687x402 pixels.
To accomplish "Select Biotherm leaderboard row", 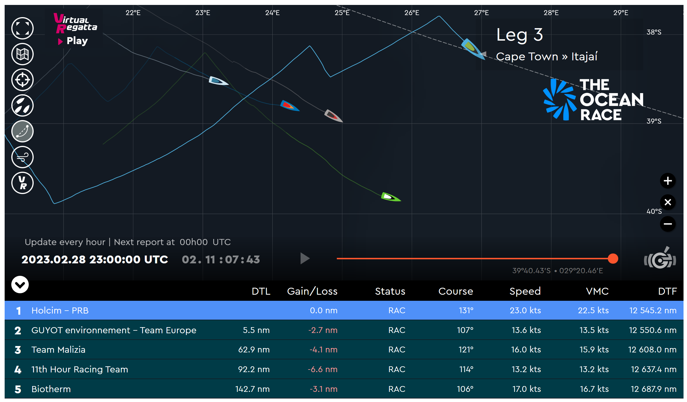I will click(344, 389).
